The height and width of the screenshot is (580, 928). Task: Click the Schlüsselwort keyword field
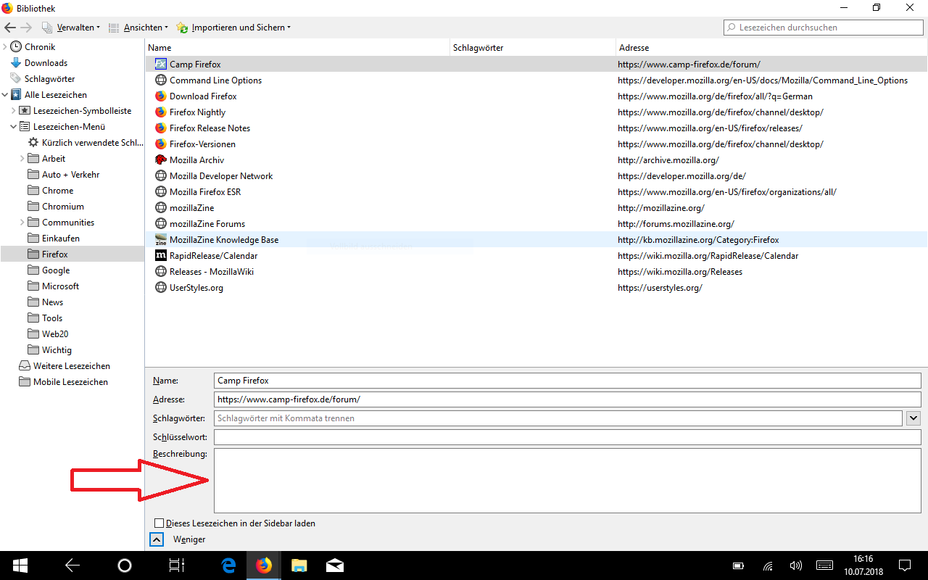click(568, 437)
